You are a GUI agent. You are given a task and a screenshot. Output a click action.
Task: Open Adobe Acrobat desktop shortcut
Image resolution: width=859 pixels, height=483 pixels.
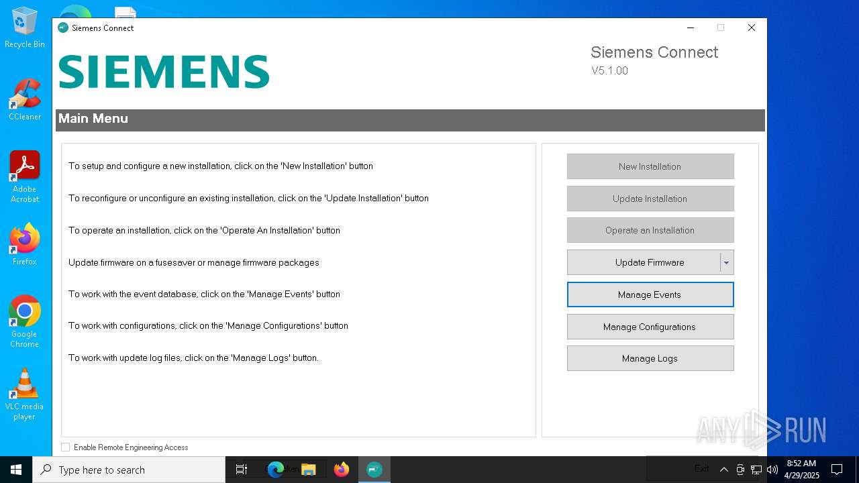tap(25, 177)
